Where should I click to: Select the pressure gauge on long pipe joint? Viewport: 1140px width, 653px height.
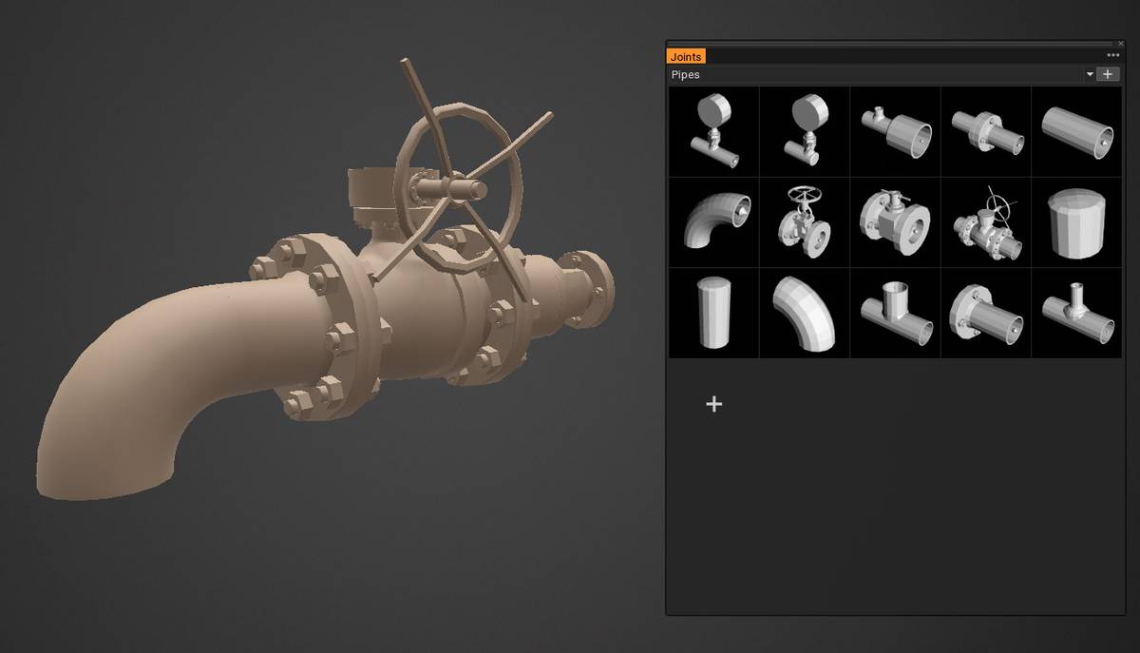(713, 131)
